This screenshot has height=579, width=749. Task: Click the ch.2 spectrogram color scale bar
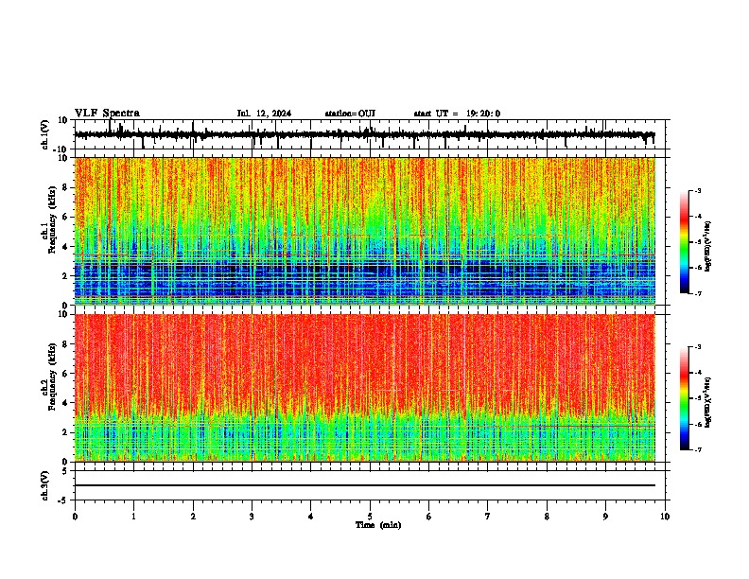pyautogui.click(x=684, y=398)
